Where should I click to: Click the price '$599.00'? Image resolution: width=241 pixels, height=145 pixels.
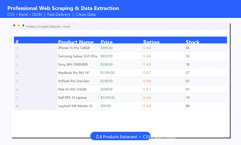[107, 89]
